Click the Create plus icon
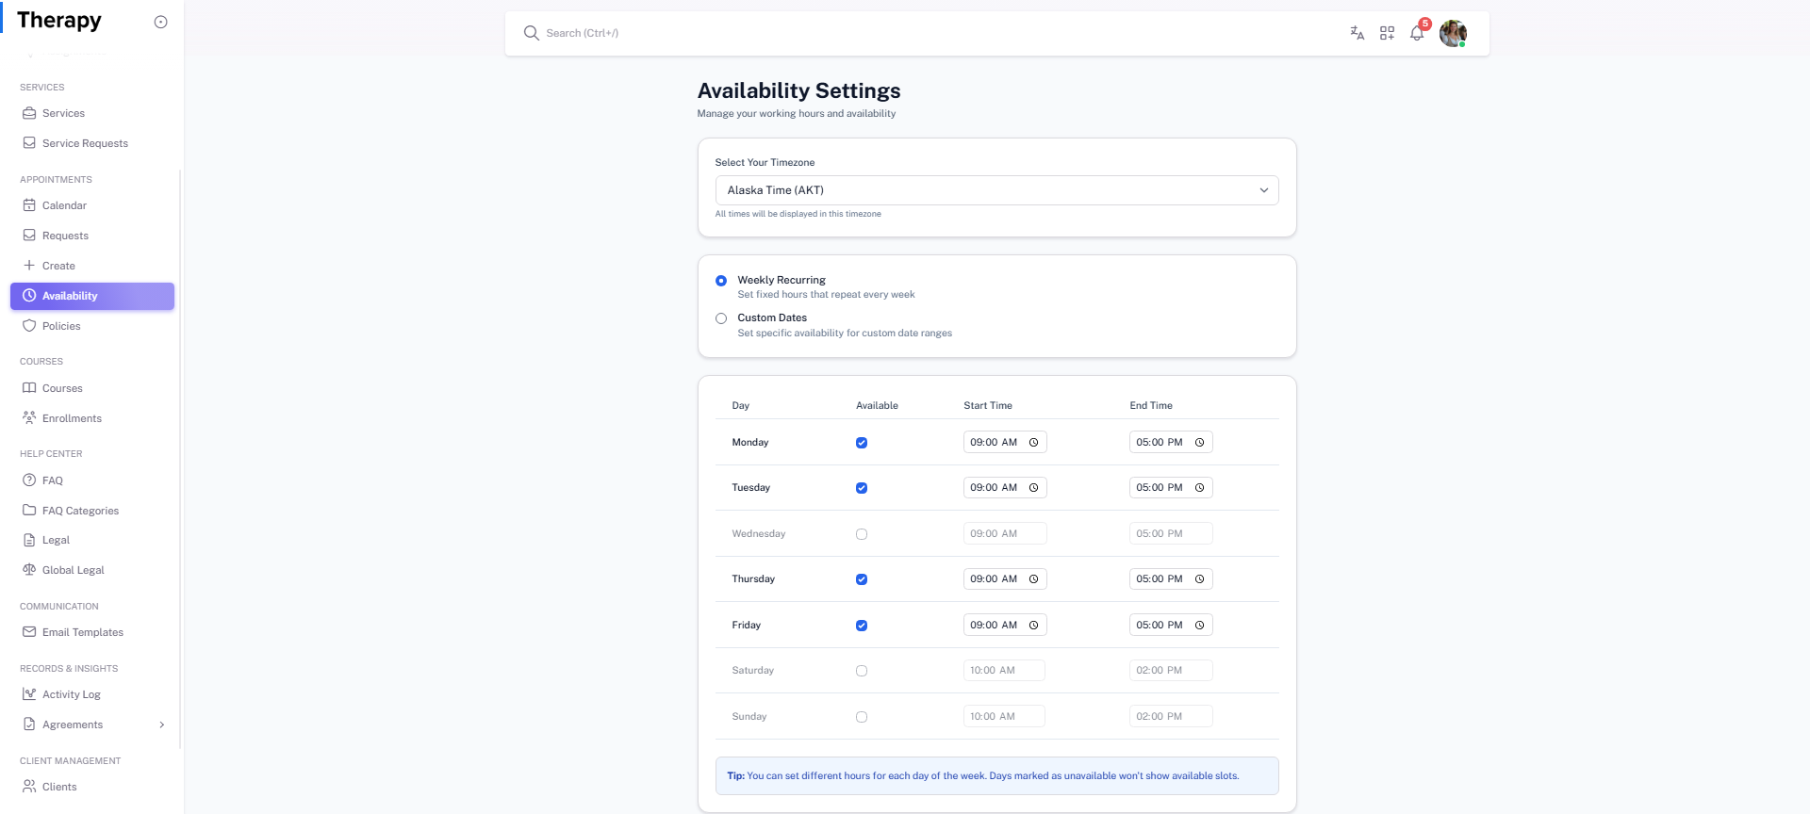Screen dimensions: 1810x814 click(x=29, y=266)
